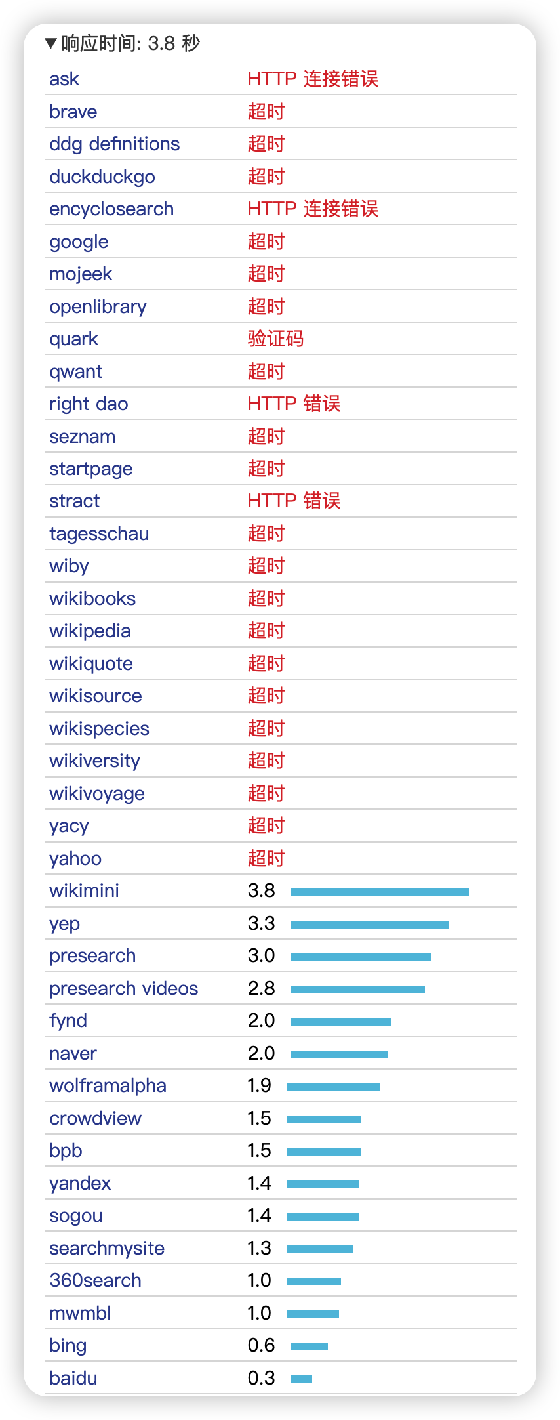Select the google engine link

coord(79,242)
